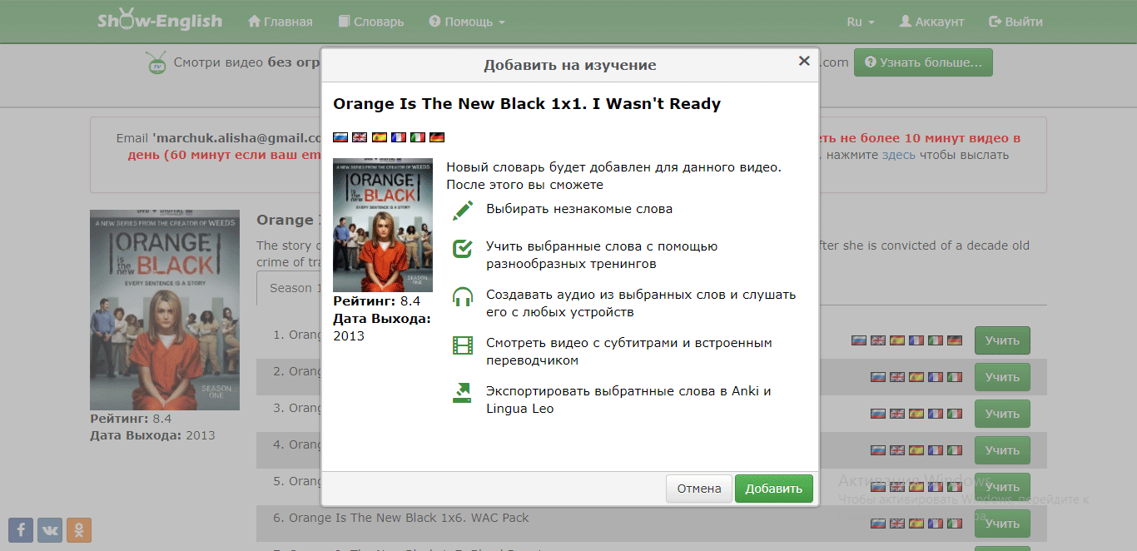1137x551 pixels.
Task: Click the export to Anki icon
Action: [462, 393]
